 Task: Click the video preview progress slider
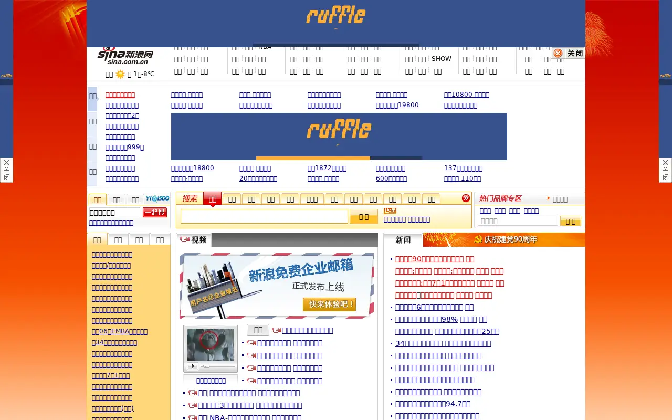point(217,366)
